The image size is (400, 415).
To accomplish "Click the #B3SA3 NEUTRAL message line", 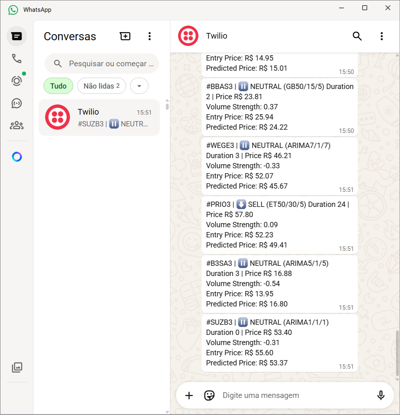I will (x=267, y=264).
